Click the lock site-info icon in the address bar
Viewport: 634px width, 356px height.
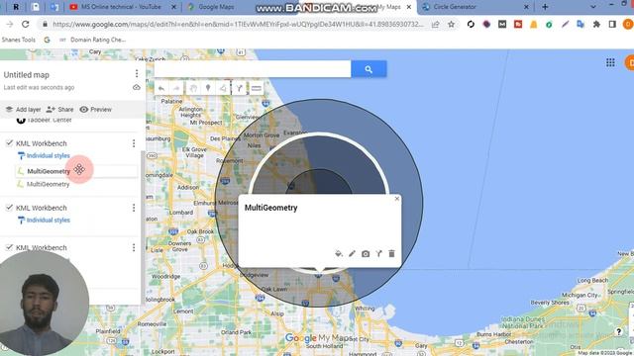click(x=45, y=24)
